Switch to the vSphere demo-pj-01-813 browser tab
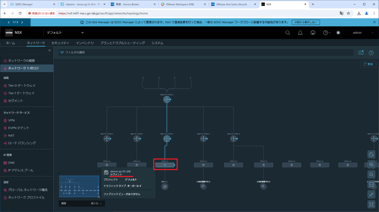This screenshot has height=212, width=379. tap(82, 4)
